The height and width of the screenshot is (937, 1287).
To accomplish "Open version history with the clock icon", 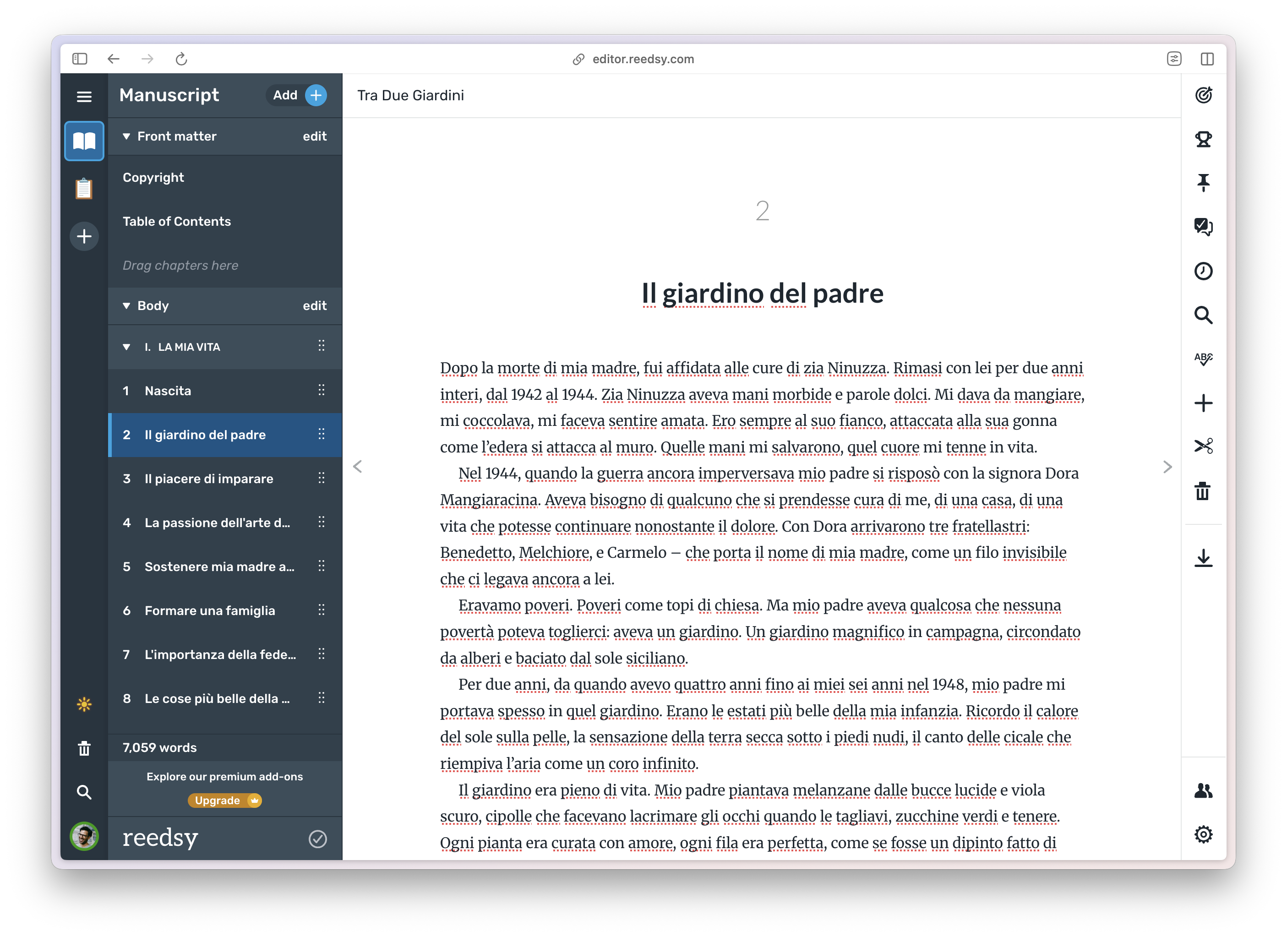I will (x=1204, y=271).
